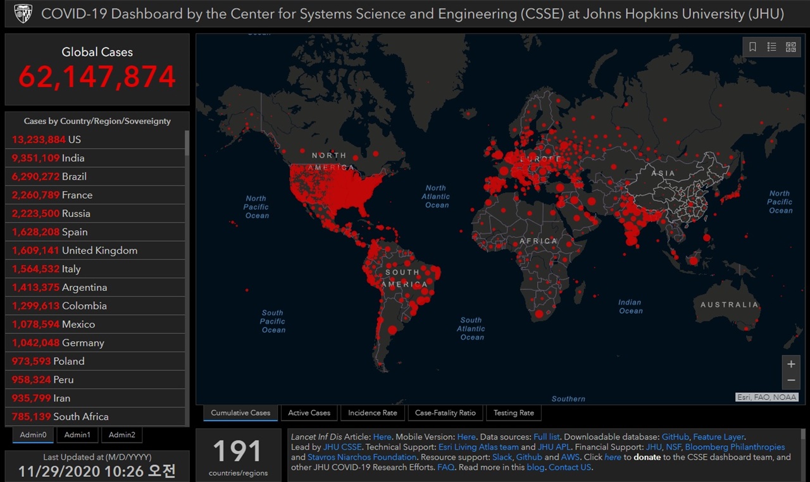Open the Feature Layer link

tap(719, 437)
